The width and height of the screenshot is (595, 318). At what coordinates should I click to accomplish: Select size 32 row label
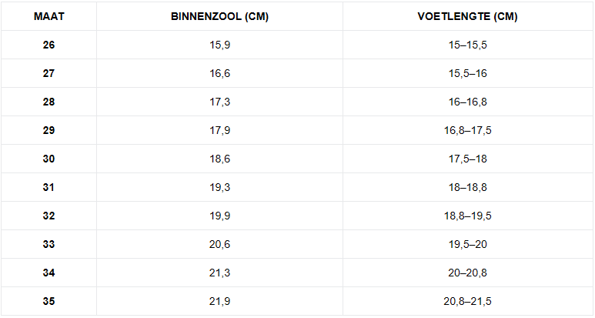click(49, 216)
